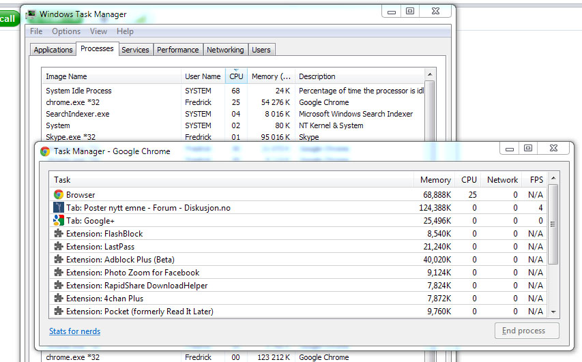582x362 pixels.
Task: Switch to the Services tab
Action: click(x=135, y=50)
